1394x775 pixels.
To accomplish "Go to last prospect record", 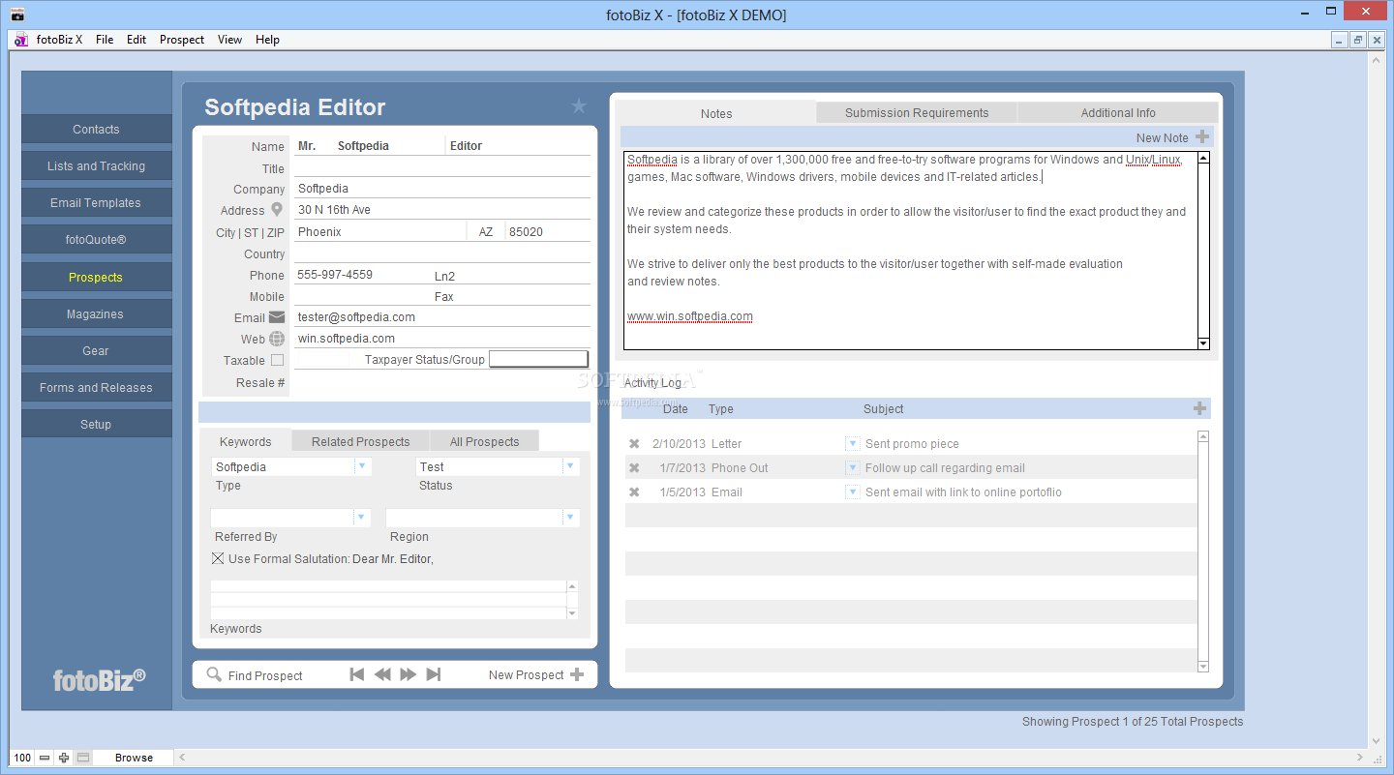I will coord(434,674).
